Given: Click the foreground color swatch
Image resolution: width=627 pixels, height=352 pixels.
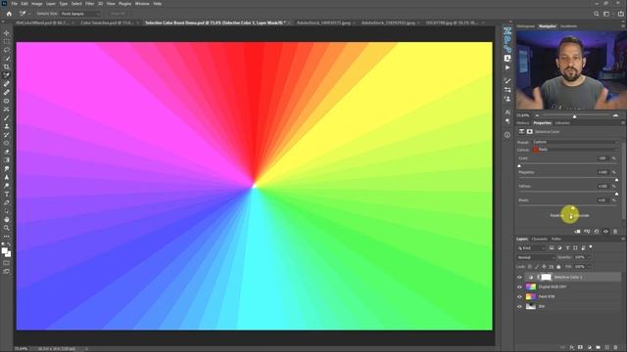Looking at the screenshot, I should 4,250.
